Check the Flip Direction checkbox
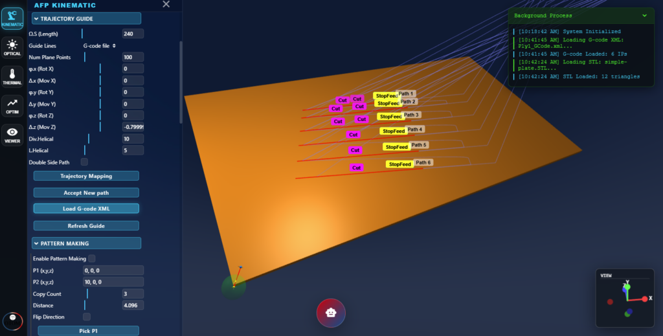663x336 pixels. point(87,317)
